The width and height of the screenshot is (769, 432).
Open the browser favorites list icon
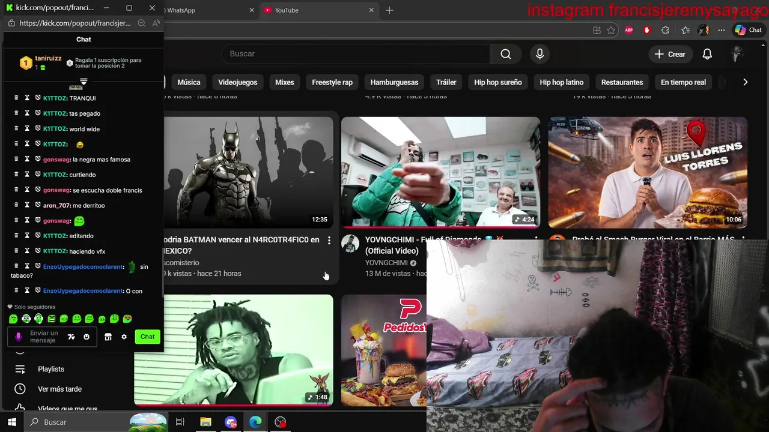[685, 30]
